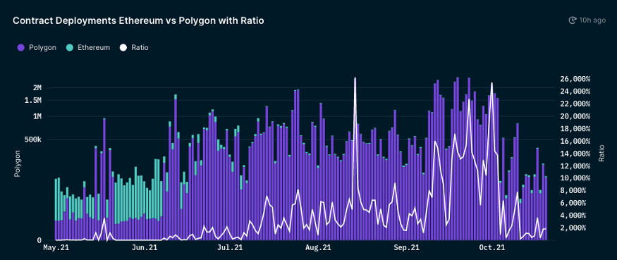The height and width of the screenshot is (260, 617).
Task: Click the '500k' left axis label
Action: [x=32, y=140]
